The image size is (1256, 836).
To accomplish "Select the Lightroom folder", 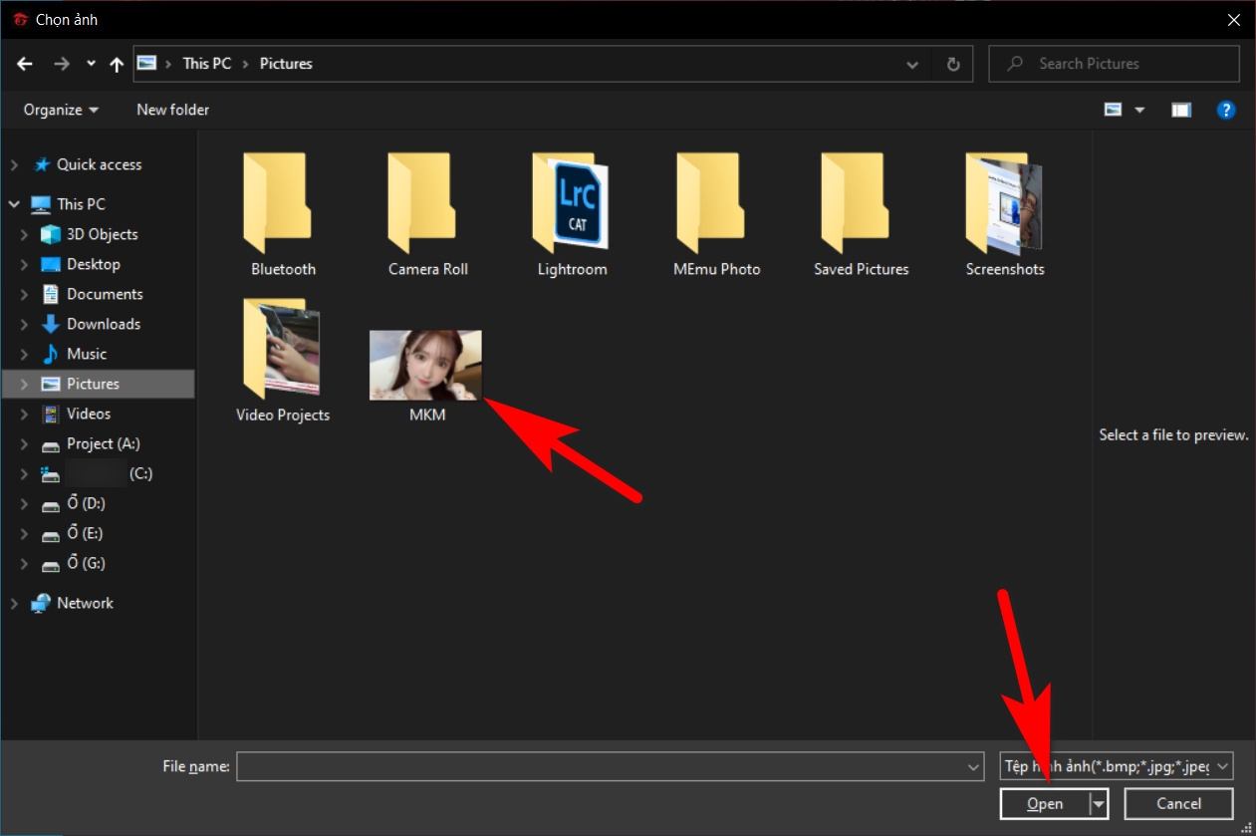I will (x=572, y=214).
